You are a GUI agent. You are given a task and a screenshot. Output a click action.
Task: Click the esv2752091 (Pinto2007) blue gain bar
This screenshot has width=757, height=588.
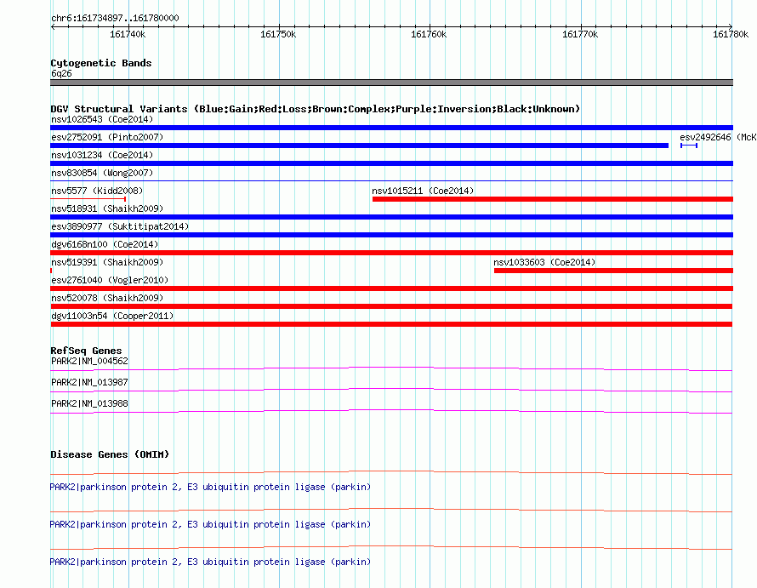(x=359, y=146)
